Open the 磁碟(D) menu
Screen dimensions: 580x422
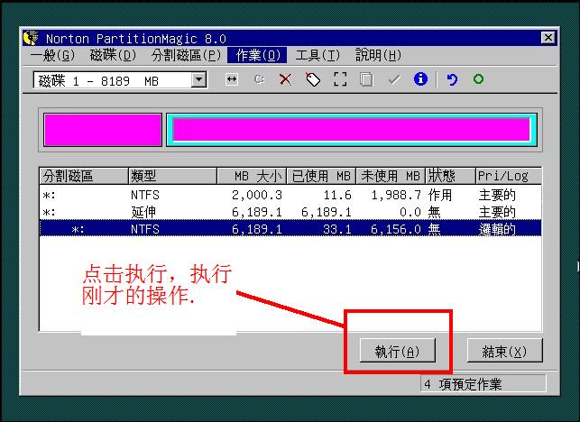pos(113,56)
